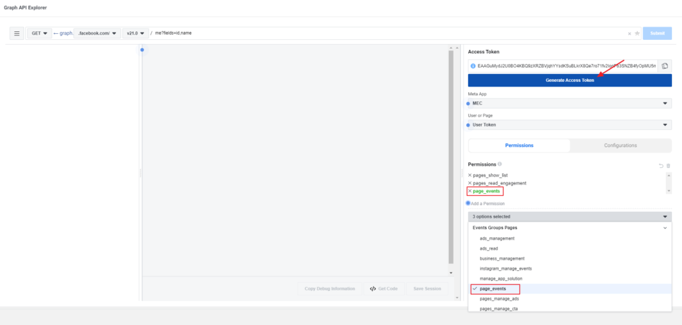Click the response pane vertical scrollbar

coord(451,157)
